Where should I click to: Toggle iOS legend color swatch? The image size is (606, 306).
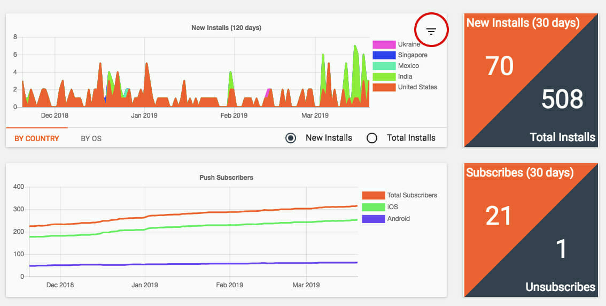[x=374, y=207]
